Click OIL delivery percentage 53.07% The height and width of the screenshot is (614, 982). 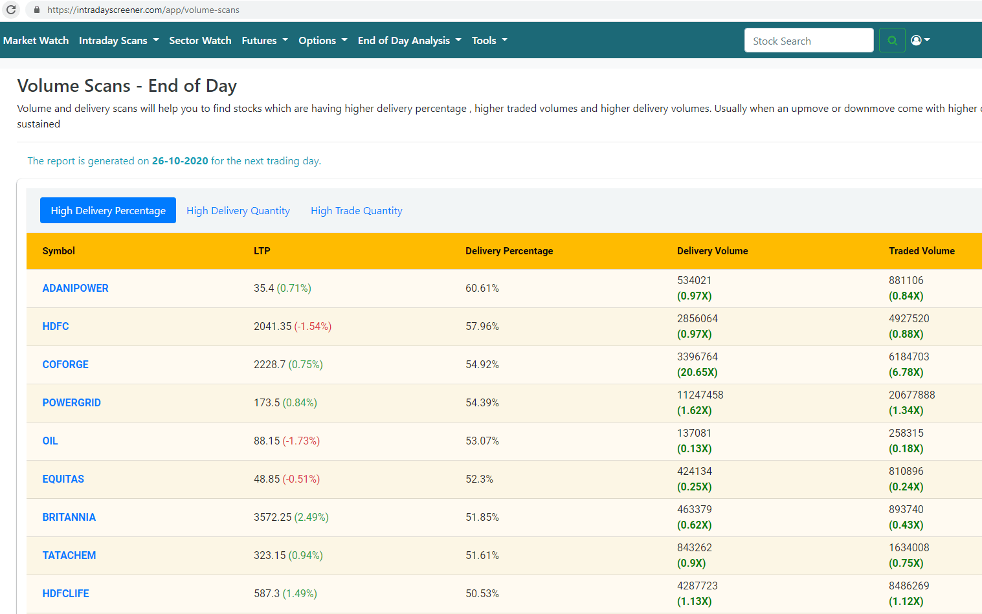[482, 441]
